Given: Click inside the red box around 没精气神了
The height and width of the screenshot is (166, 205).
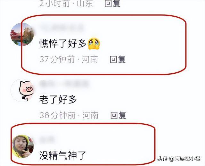Looking at the screenshot, I should [83, 144].
